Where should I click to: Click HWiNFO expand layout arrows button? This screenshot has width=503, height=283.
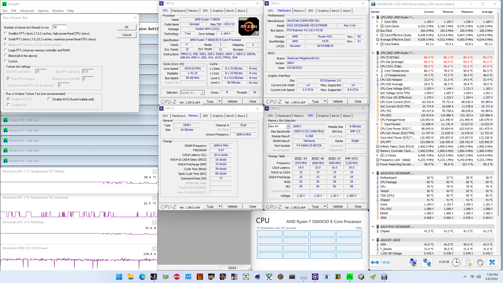[375, 262]
